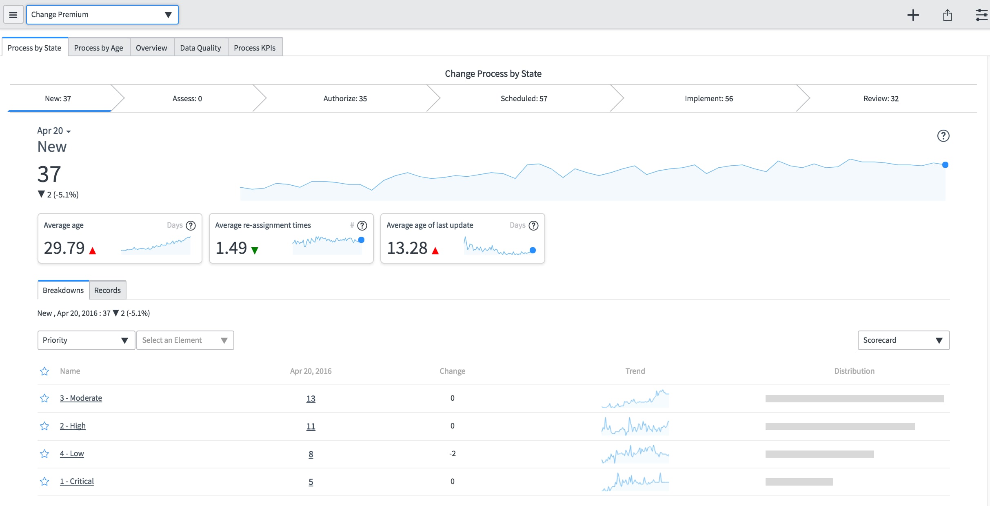
Task: Click trend sparkline for 4 - Low
Action: click(635, 454)
